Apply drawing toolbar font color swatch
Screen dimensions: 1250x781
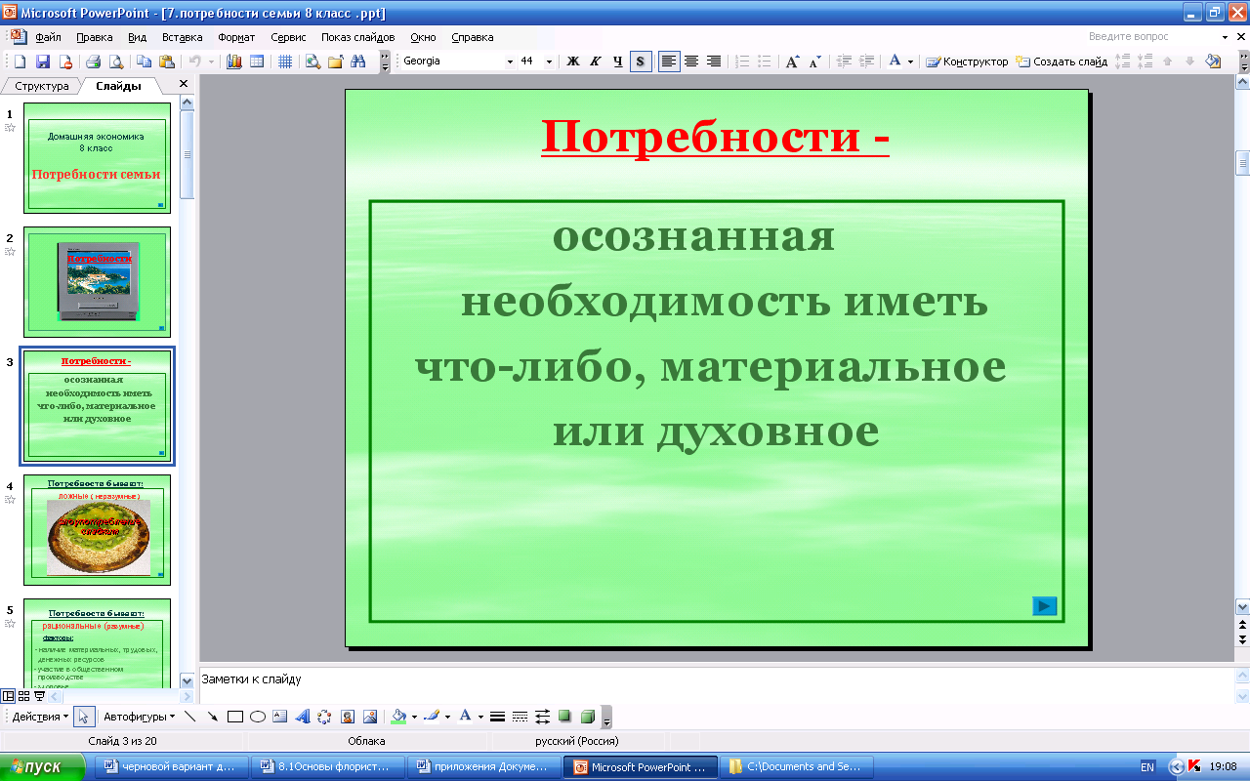(465, 717)
